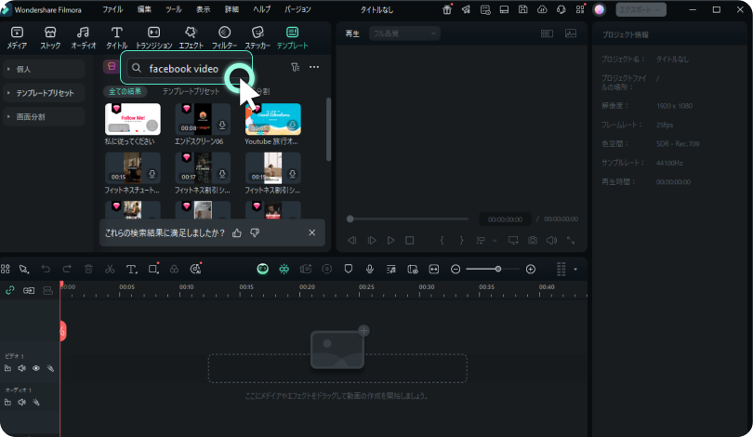Click the redo icon in timeline toolbar
The height and width of the screenshot is (437, 753).
(67, 269)
